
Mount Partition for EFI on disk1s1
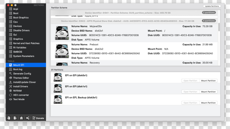click(x=208, y=92)
